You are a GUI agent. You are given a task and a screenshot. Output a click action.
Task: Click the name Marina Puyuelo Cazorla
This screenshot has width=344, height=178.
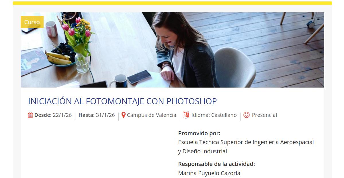209,173
